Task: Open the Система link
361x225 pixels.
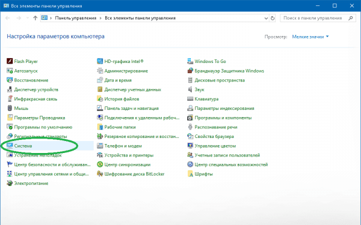Action: pos(23,146)
